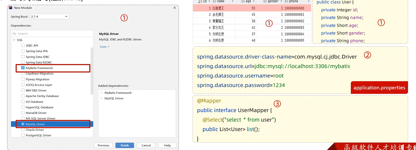This screenshot has width=416, height=150.
Task: Click the application.properties red label
Action: click(x=379, y=88)
